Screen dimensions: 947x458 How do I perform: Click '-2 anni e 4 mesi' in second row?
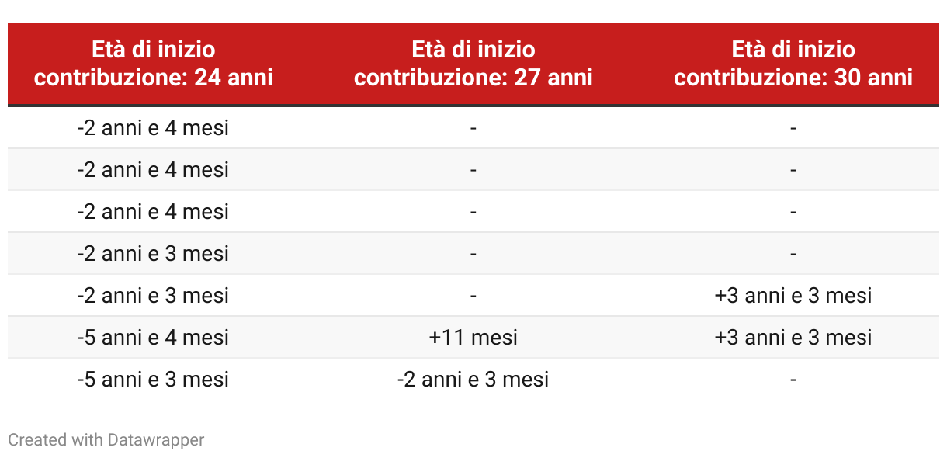pyautogui.click(x=154, y=170)
